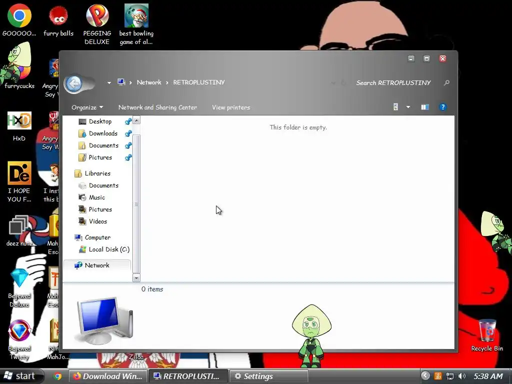This screenshot has height=384, width=512.
Task: Go back with the Explorer back arrow
Action: [74, 83]
